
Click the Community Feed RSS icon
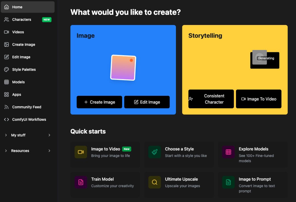(x=6, y=107)
